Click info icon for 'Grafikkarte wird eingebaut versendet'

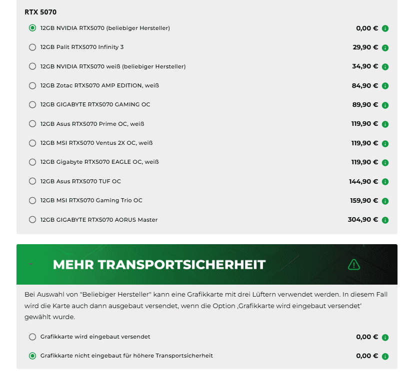pyautogui.click(x=385, y=338)
